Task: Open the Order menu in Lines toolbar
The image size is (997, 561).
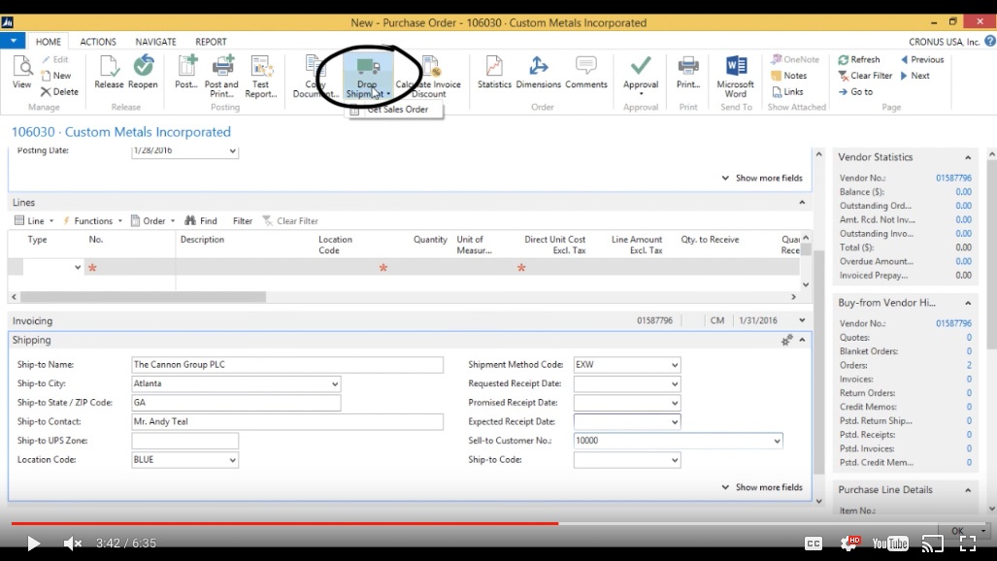Action: [x=153, y=220]
